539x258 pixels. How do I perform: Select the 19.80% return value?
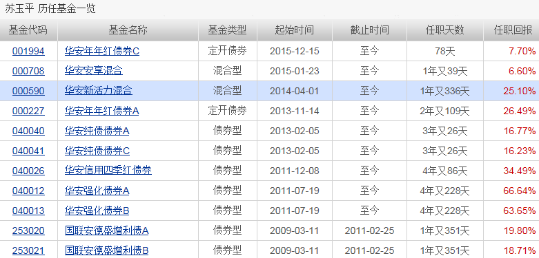click(520, 230)
